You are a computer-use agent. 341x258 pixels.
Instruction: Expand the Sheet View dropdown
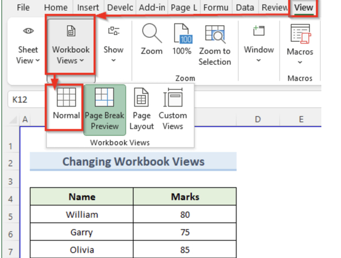28,46
